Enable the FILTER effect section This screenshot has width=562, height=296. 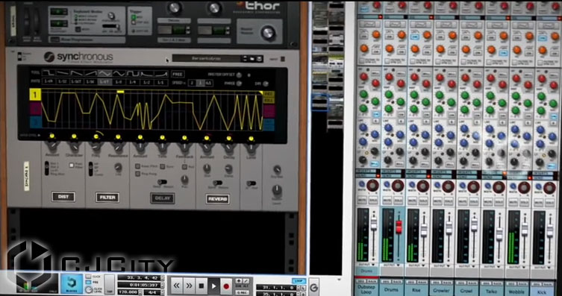click(x=107, y=198)
